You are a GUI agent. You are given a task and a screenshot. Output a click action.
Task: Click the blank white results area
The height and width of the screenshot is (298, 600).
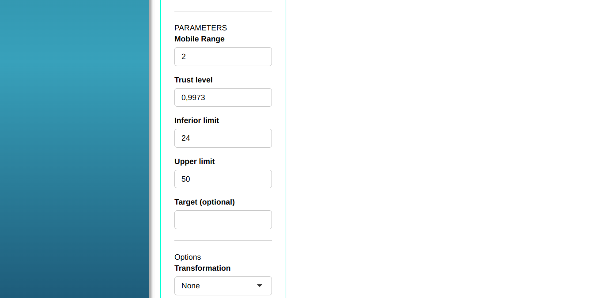[x=442, y=149]
